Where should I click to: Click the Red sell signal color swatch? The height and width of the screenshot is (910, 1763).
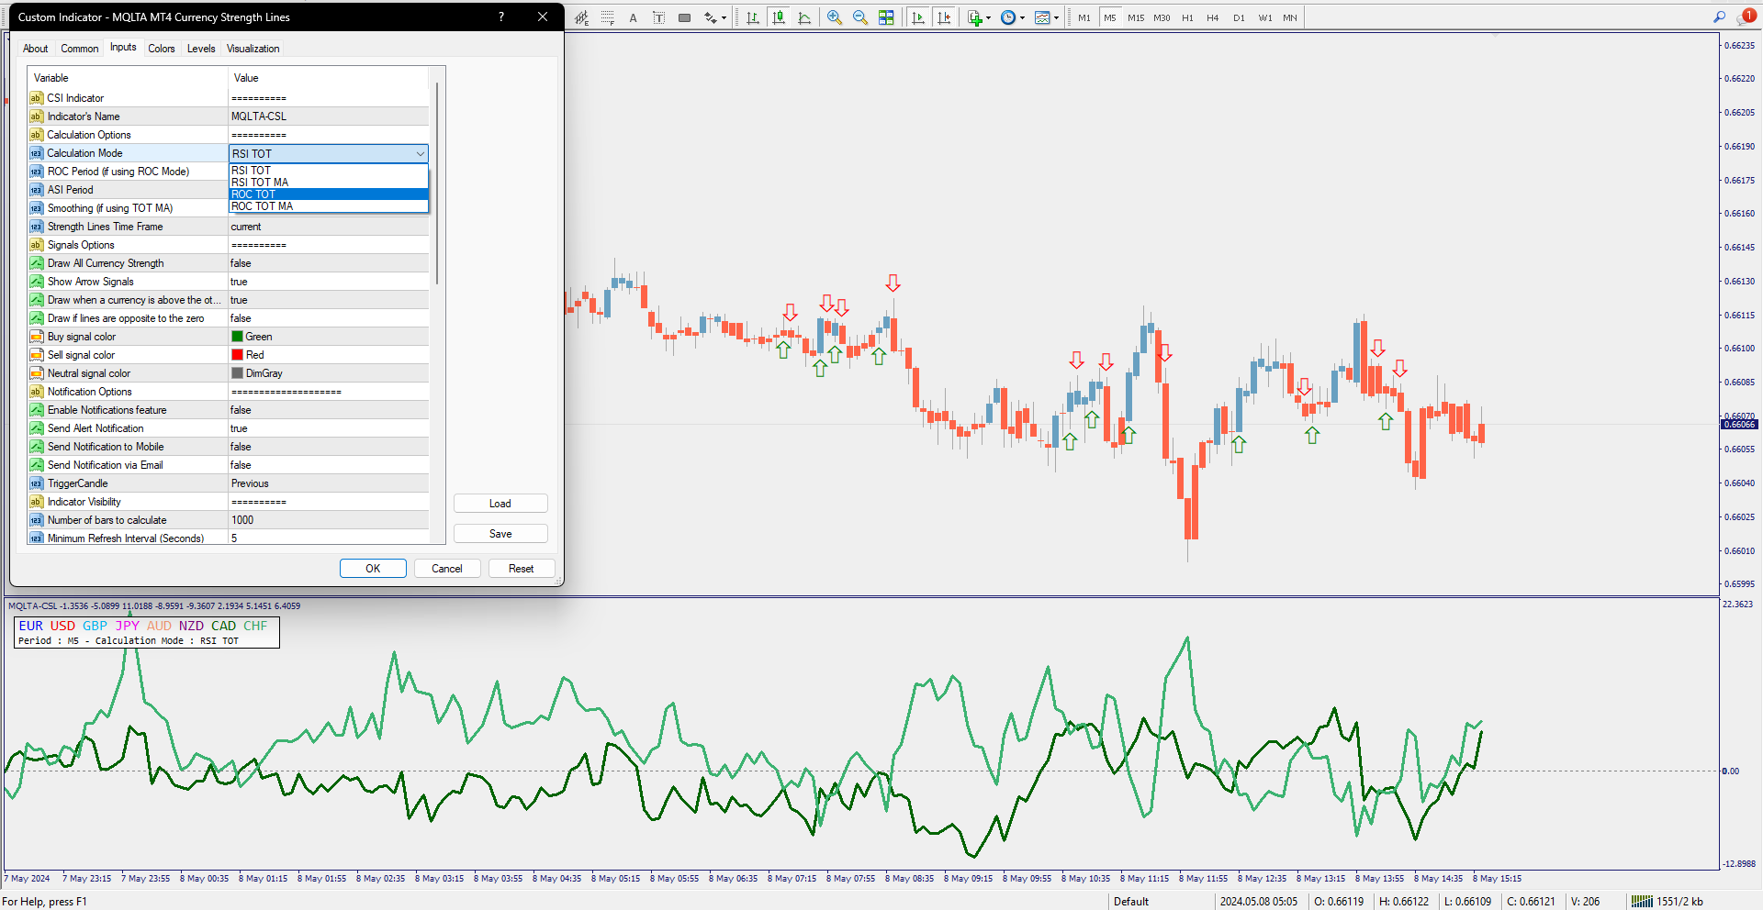237,355
